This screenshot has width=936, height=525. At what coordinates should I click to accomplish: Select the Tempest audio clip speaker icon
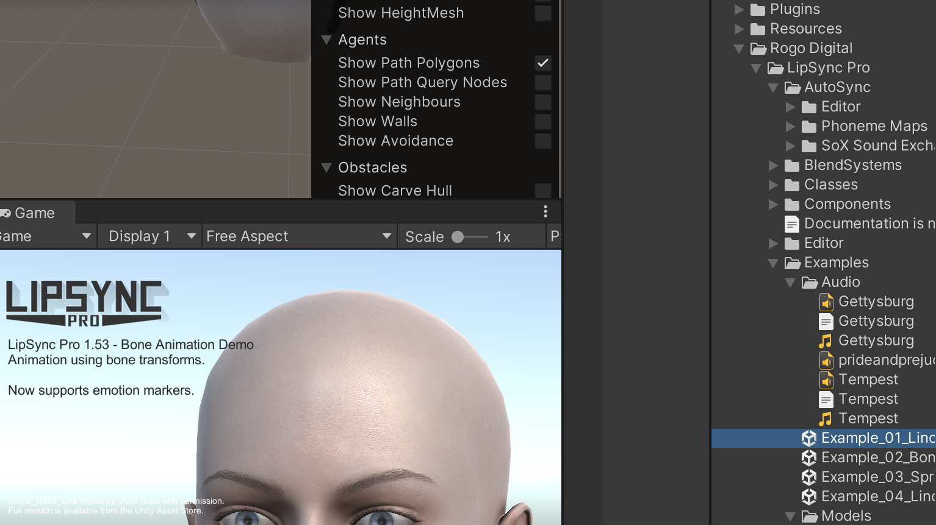pos(826,379)
